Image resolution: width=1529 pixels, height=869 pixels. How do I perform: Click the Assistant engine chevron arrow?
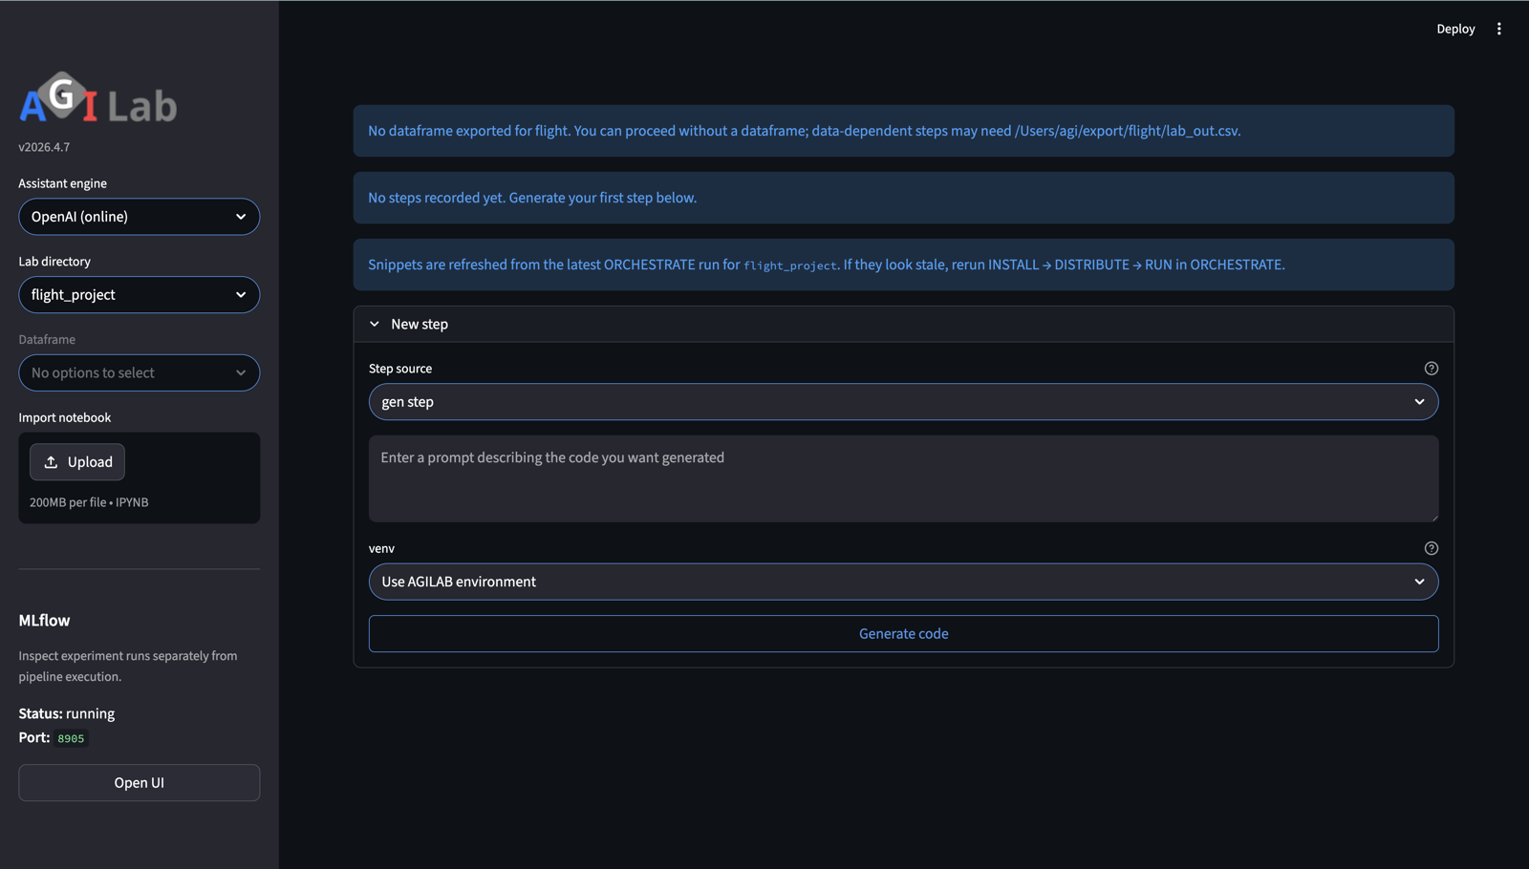click(243, 217)
